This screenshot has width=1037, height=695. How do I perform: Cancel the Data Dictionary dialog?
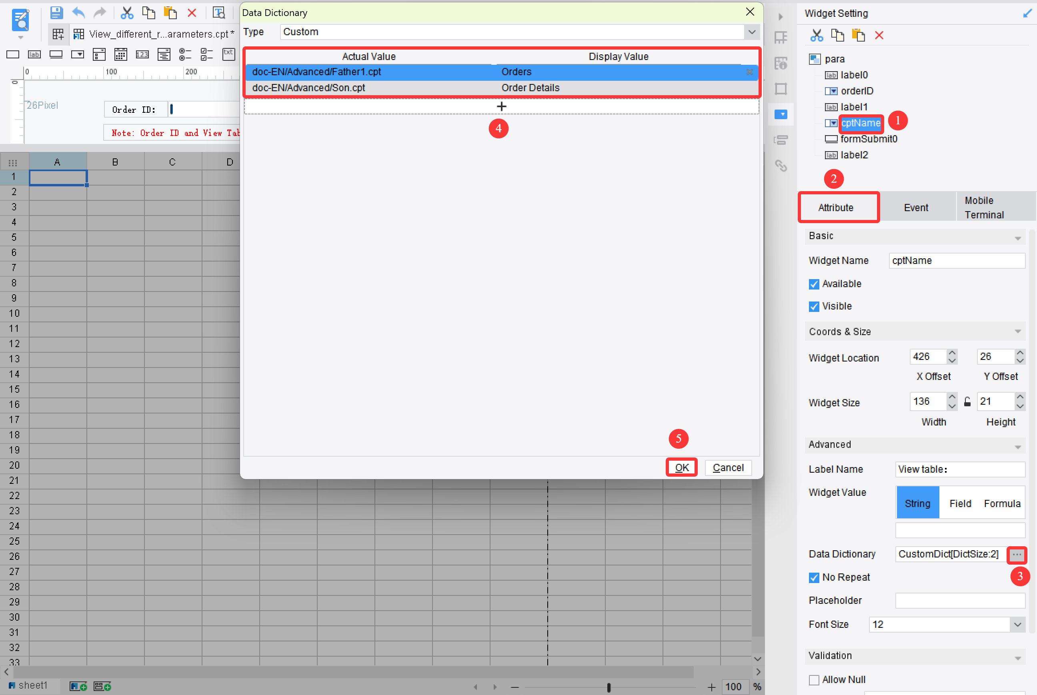tap(728, 467)
